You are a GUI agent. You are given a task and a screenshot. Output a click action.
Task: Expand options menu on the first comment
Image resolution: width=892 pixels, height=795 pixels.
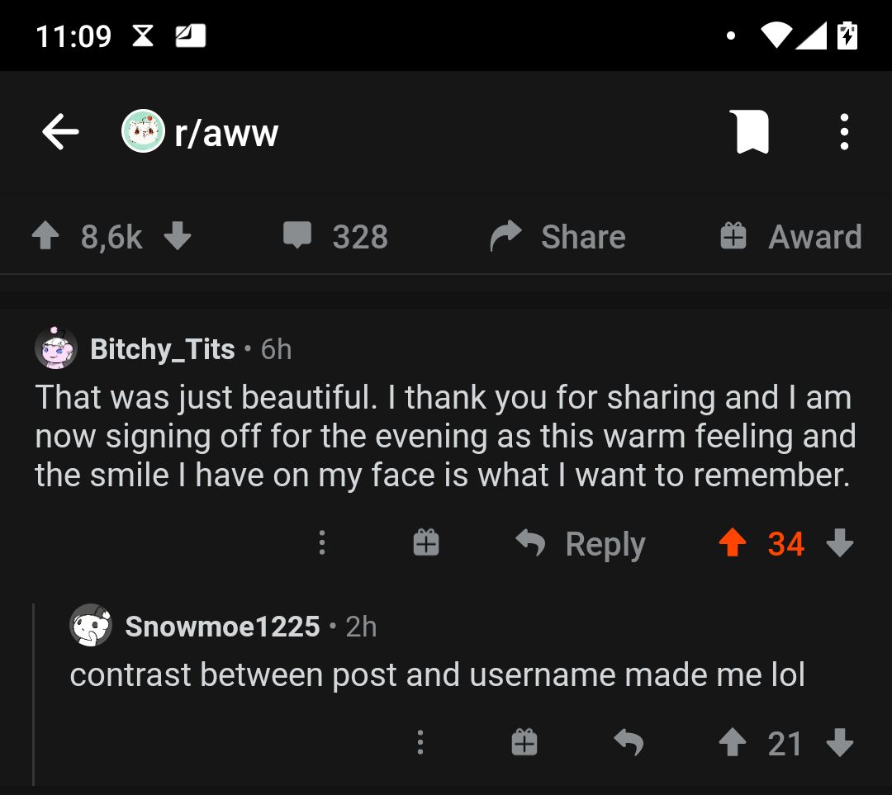coord(322,542)
